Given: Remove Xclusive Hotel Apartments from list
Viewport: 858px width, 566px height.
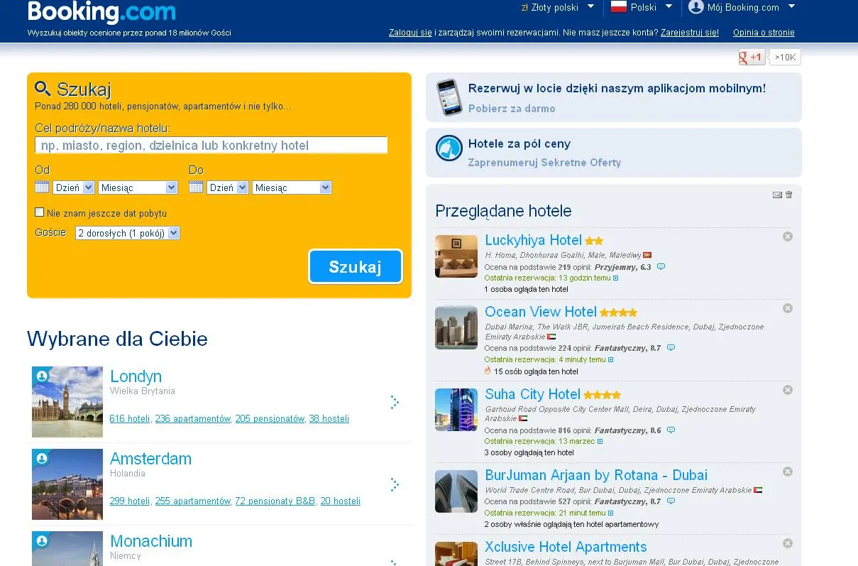Looking at the screenshot, I should coord(787,543).
